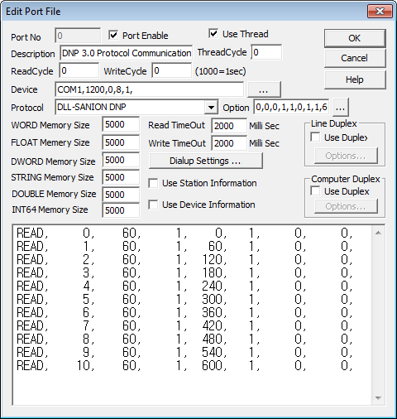Click the Read TimeOut field

pyautogui.click(x=229, y=126)
